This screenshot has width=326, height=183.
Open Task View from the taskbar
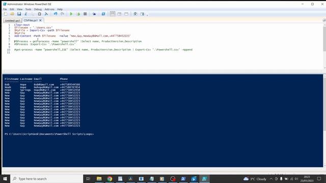tap(88, 178)
